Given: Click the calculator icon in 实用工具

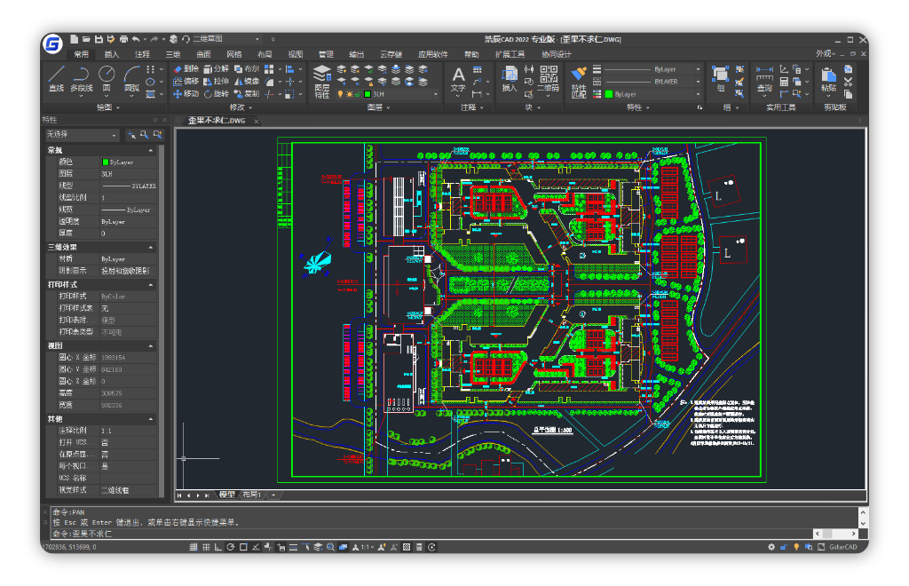Looking at the screenshot, I should click(784, 82).
